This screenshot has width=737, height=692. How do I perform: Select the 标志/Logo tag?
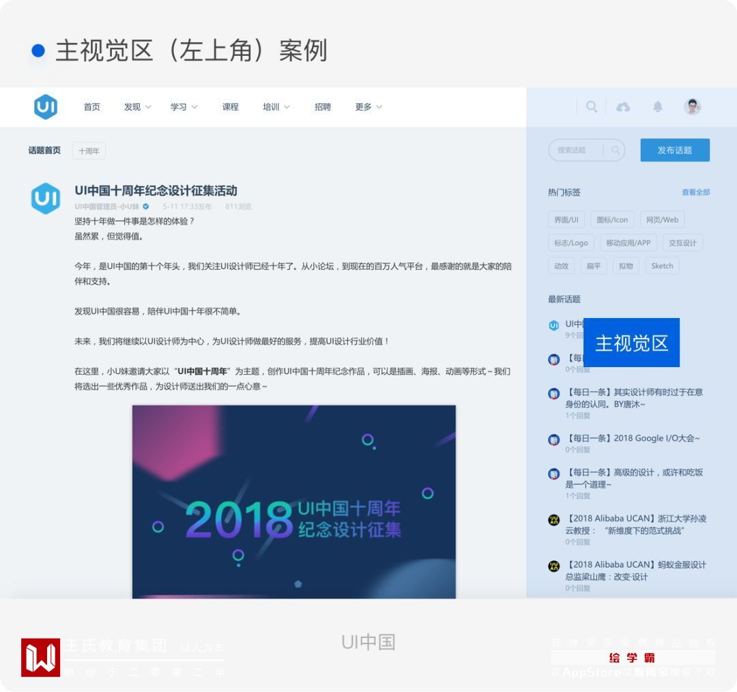570,242
